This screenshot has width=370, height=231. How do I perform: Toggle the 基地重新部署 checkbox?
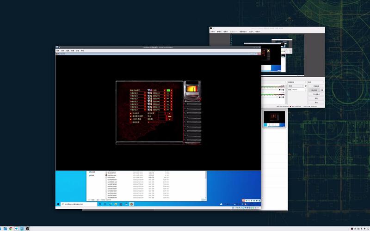coord(131,115)
